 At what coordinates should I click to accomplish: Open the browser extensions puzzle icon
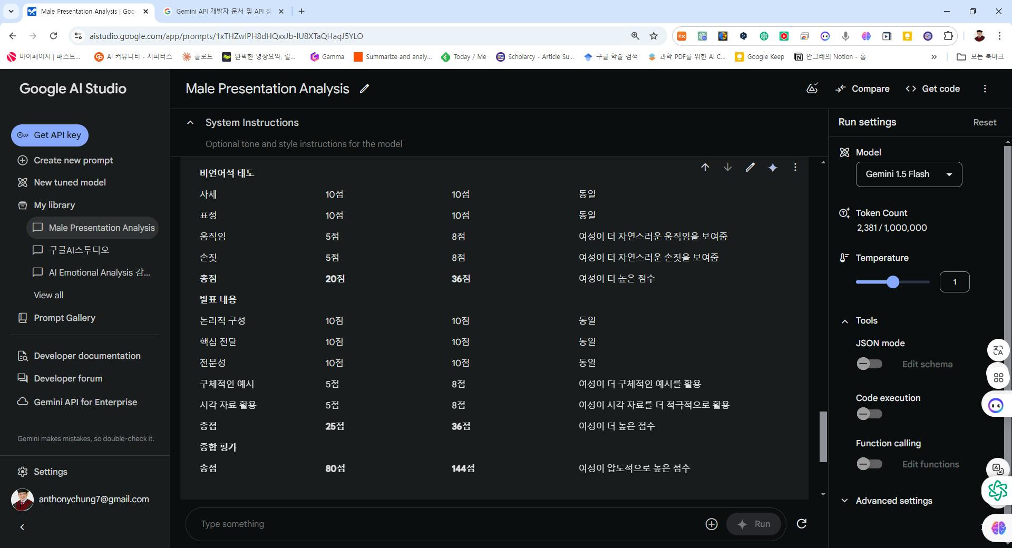(x=948, y=36)
